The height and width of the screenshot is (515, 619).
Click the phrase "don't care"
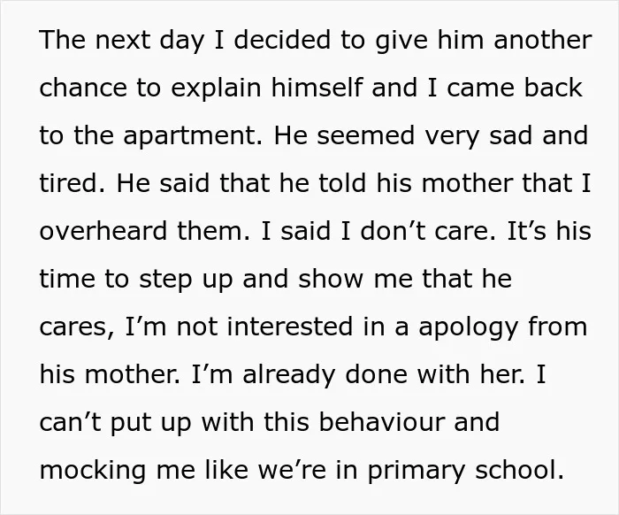coord(424,231)
